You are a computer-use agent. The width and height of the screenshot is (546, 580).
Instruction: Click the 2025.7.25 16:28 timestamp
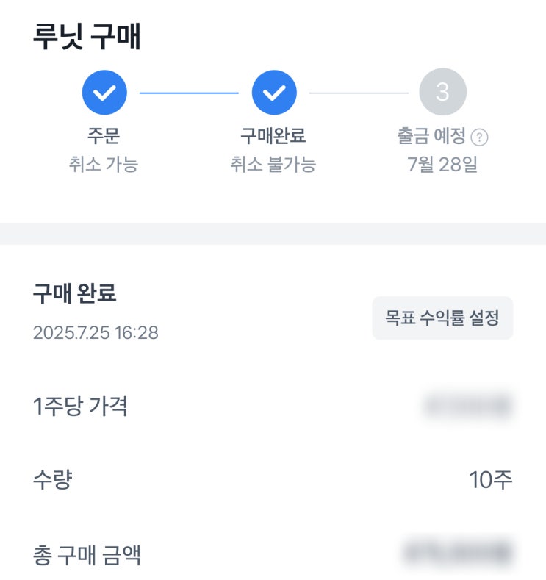[96, 333]
